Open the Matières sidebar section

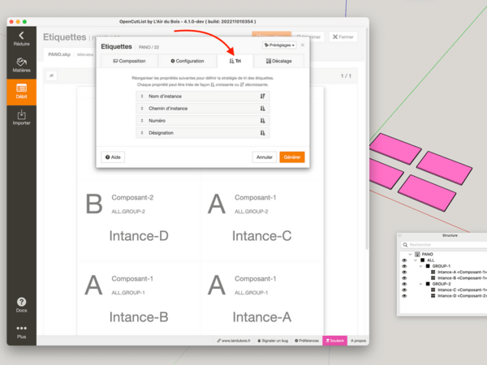pyautogui.click(x=21, y=64)
